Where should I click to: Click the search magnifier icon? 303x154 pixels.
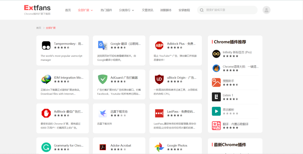click(x=202, y=10)
